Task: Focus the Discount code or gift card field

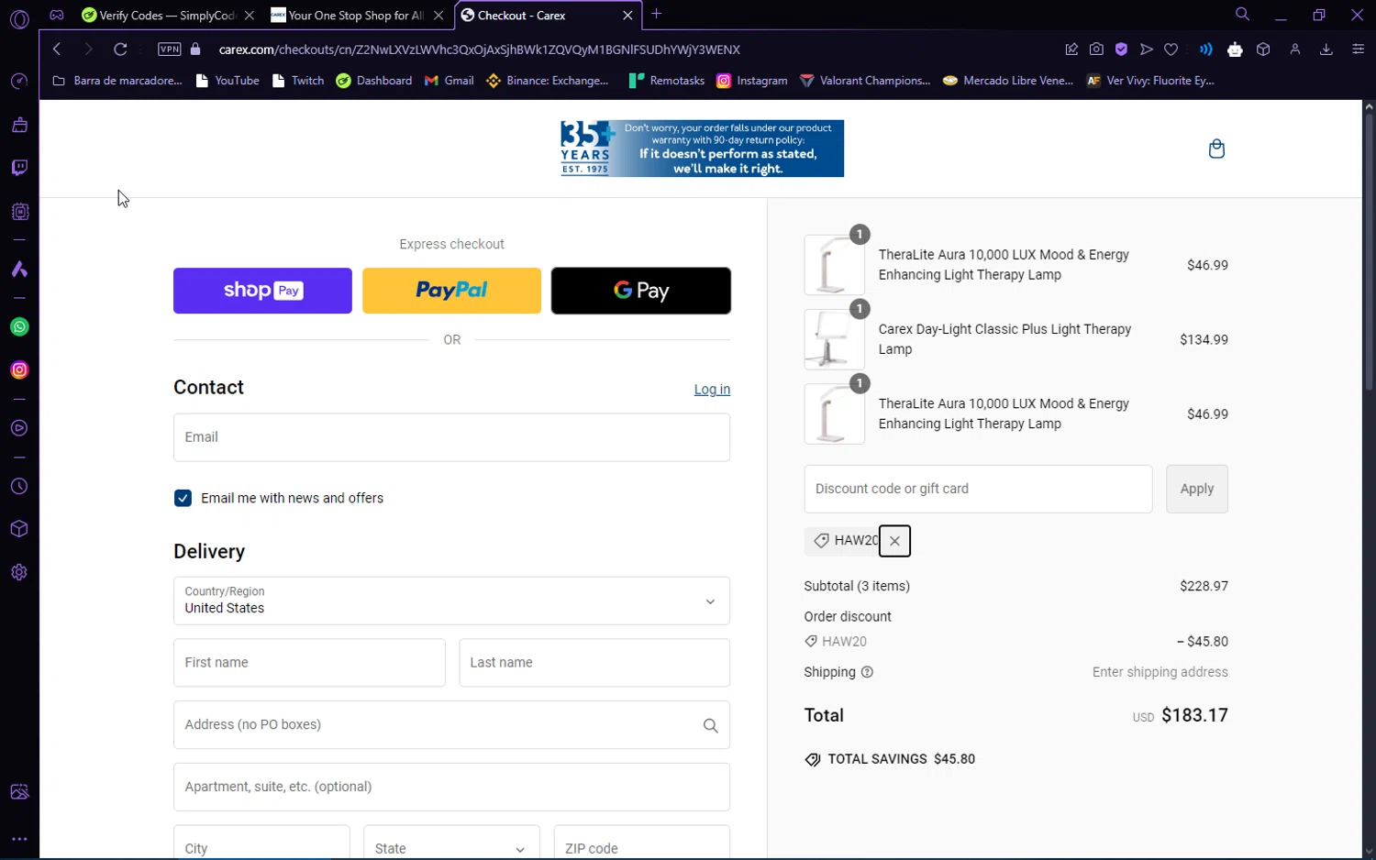Action: tap(978, 489)
